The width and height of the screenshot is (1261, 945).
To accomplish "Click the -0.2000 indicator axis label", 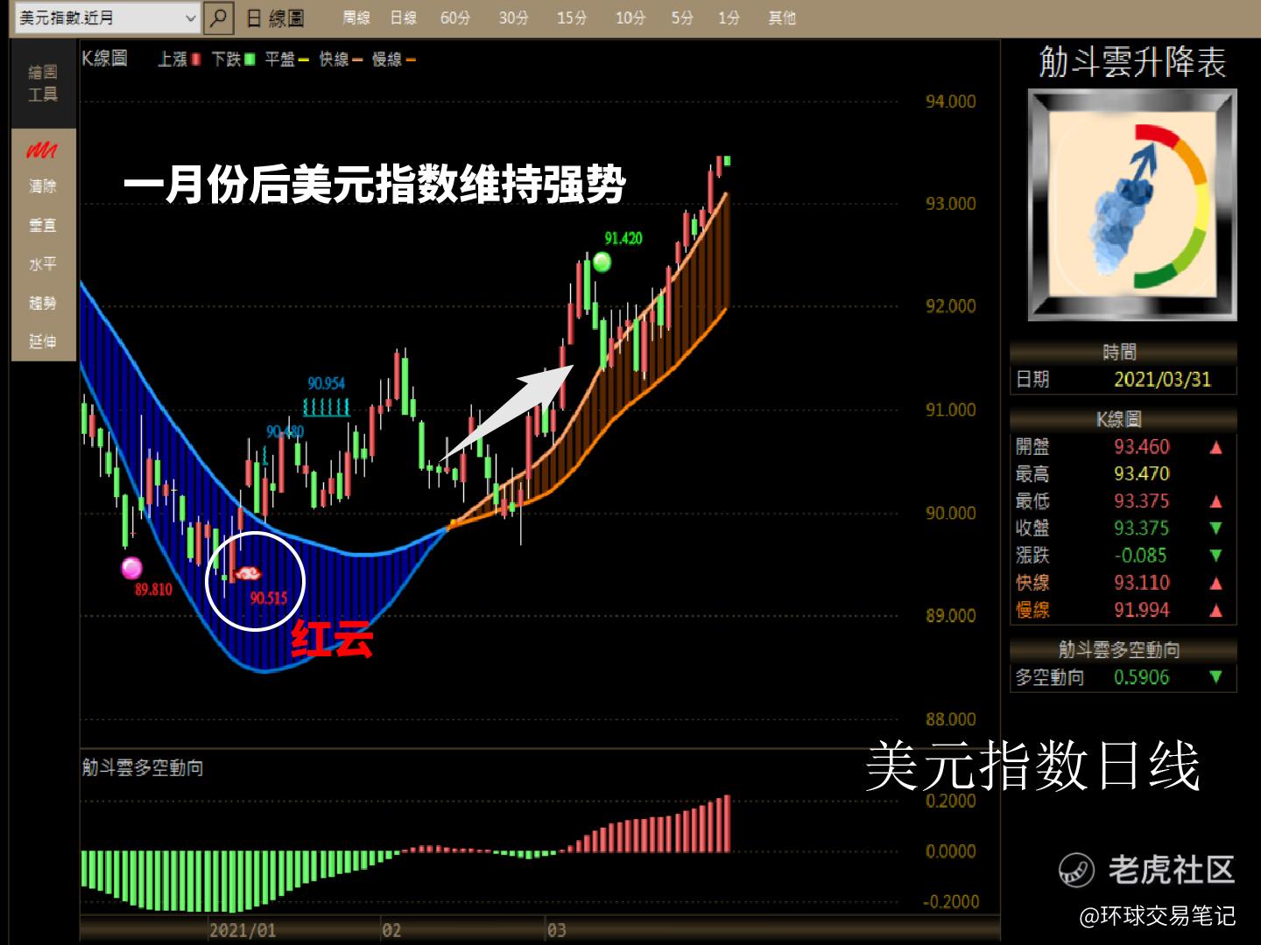I will point(951,902).
